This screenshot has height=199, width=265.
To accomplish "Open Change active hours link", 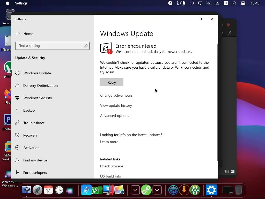I will tap(116, 95).
